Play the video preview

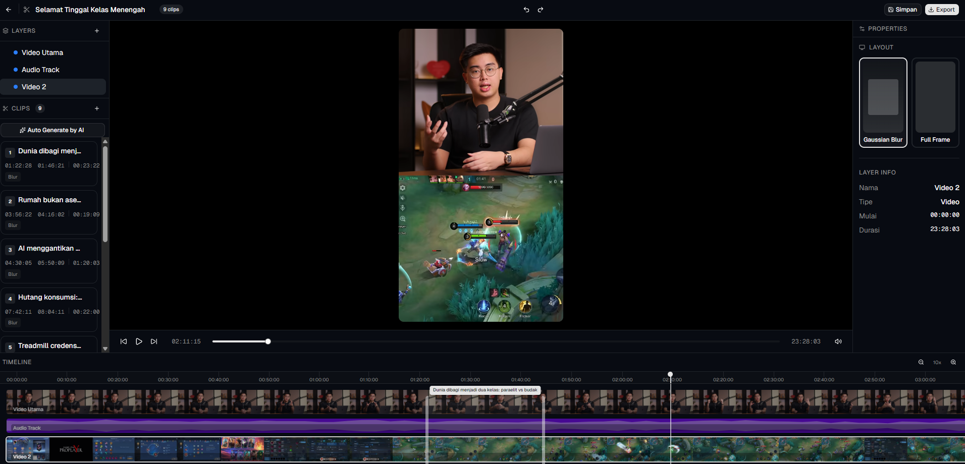139,341
